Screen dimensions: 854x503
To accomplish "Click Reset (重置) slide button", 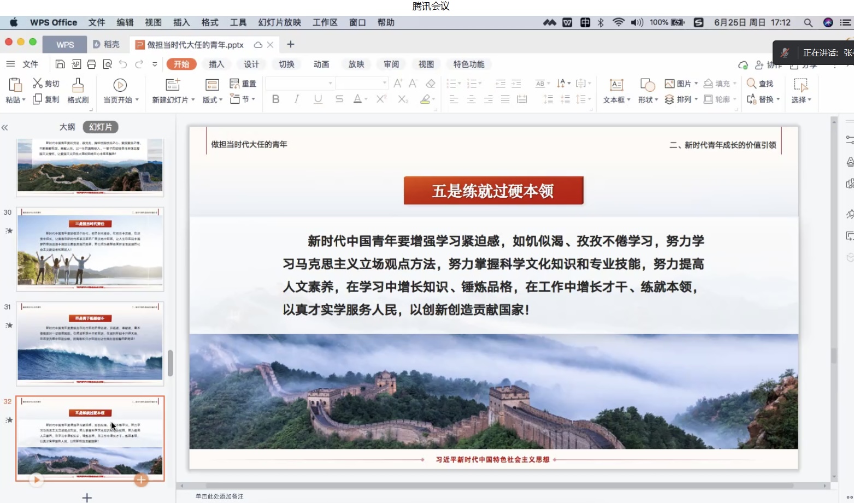I will pos(243,84).
